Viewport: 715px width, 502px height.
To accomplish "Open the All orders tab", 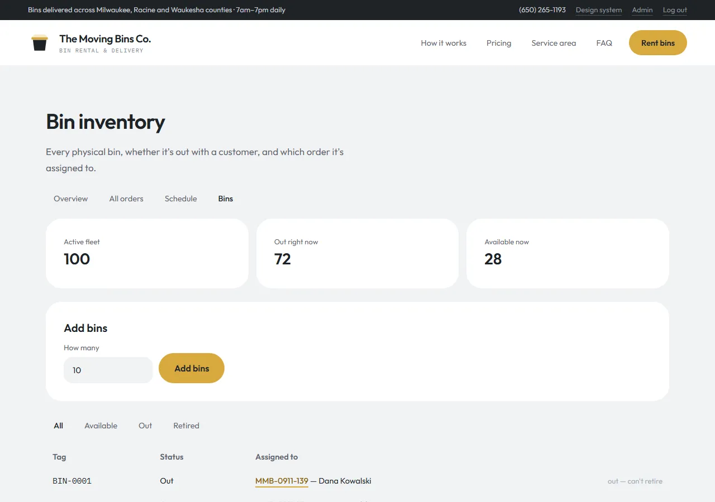I will tap(126, 199).
